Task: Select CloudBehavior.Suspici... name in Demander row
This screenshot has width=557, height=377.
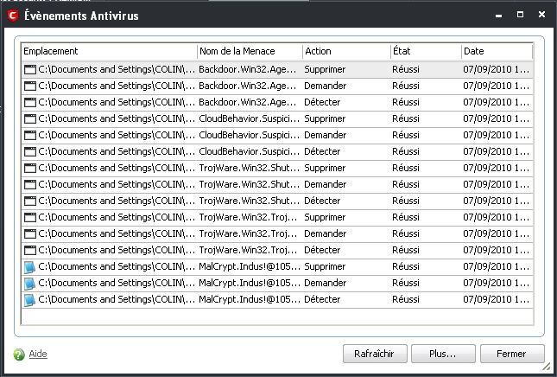Action: coord(249,135)
